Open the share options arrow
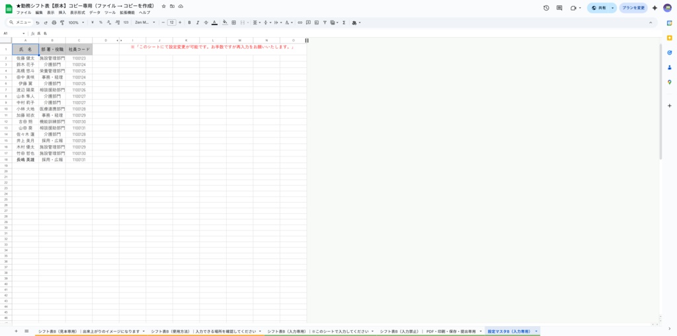Image resolution: width=677 pixels, height=336 pixels. click(x=612, y=8)
